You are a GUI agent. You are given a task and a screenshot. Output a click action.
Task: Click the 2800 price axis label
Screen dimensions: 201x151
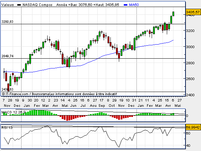(x=190, y=63)
